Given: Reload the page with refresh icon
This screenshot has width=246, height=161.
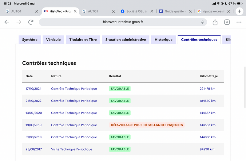Looking at the screenshot, I should [31, 22].
